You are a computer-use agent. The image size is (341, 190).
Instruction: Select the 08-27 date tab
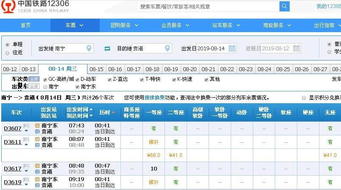pos(320,69)
